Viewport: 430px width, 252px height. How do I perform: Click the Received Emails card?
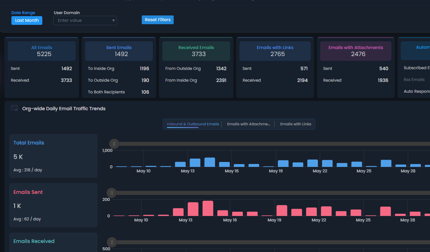click(x=196, y=51)
